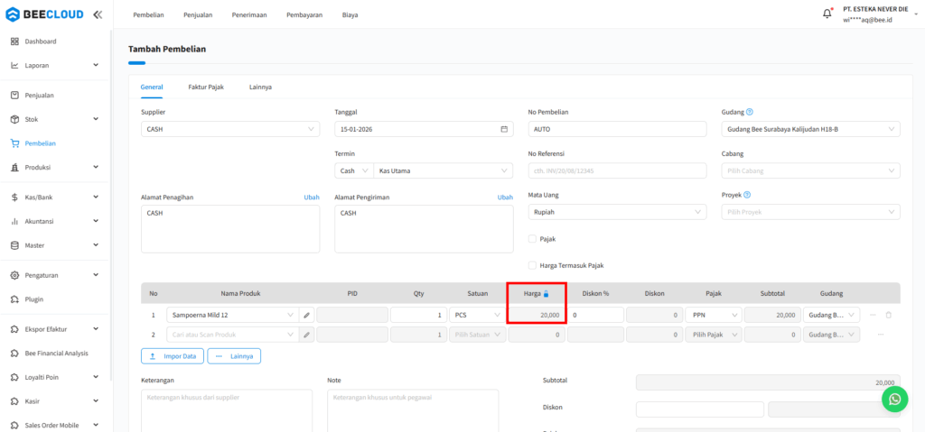Click Ubah link for Alamat Penagihan
This screenshot has width=925, height=432.
(312, 198)
